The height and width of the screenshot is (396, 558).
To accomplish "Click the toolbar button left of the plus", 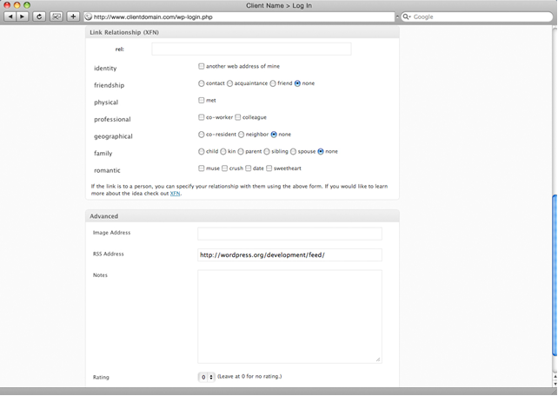I will [x=56, y=16].
